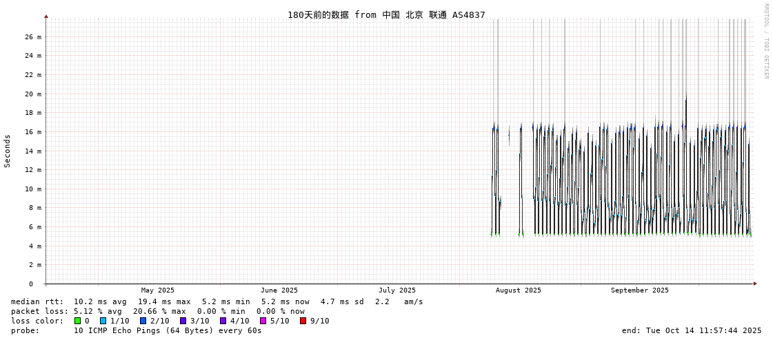Click the vertical Seconds axis label

[8, 151]
